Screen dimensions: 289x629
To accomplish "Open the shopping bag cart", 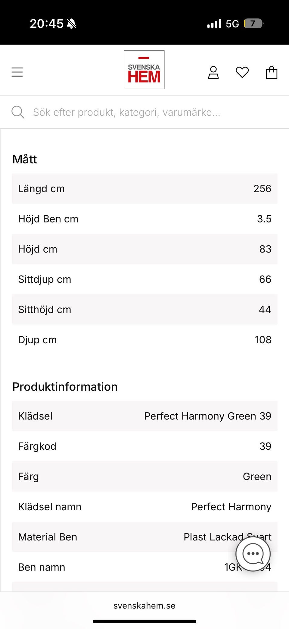I will (x=272, y=73).
